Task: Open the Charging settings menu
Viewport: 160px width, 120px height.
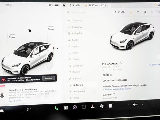Action: coord(75,27)
